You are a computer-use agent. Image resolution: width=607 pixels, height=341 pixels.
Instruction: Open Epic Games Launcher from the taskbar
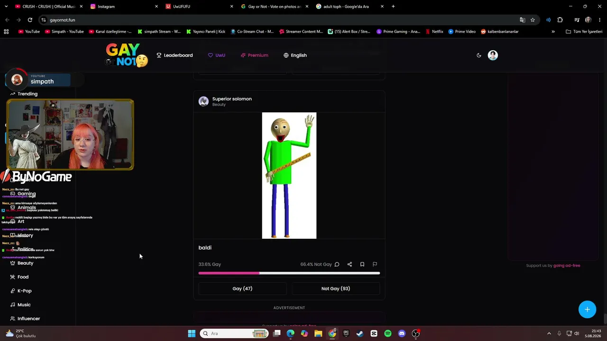coord(346,333)
